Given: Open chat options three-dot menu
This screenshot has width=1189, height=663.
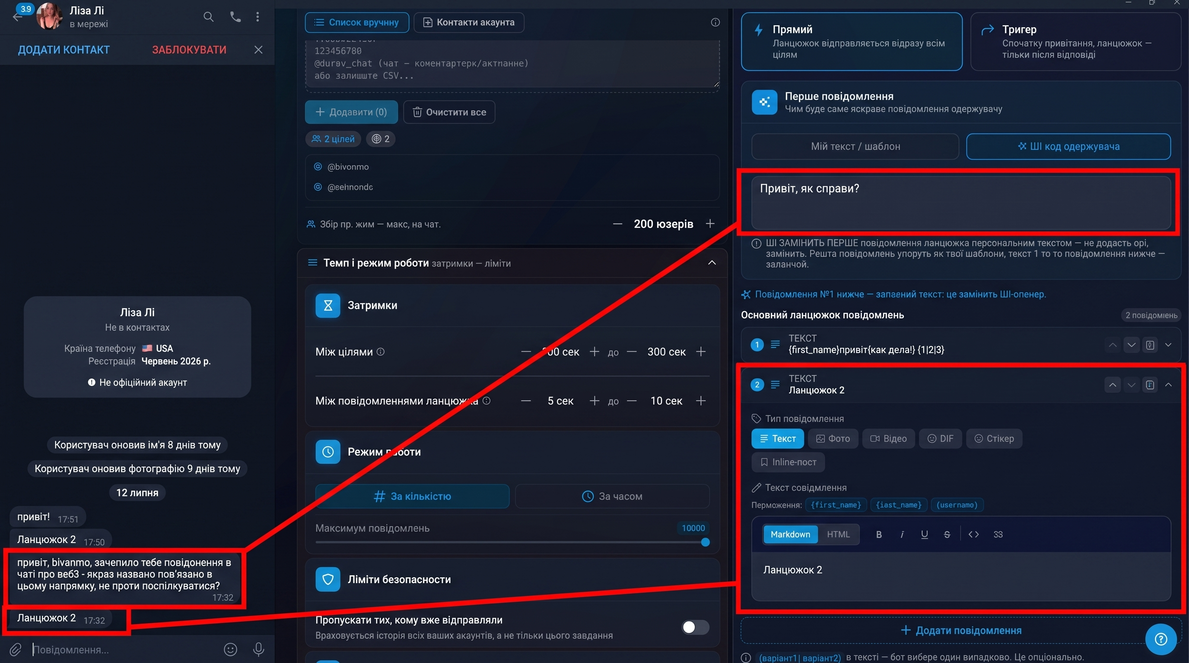Looking at the screenshot, I should 258,18.
